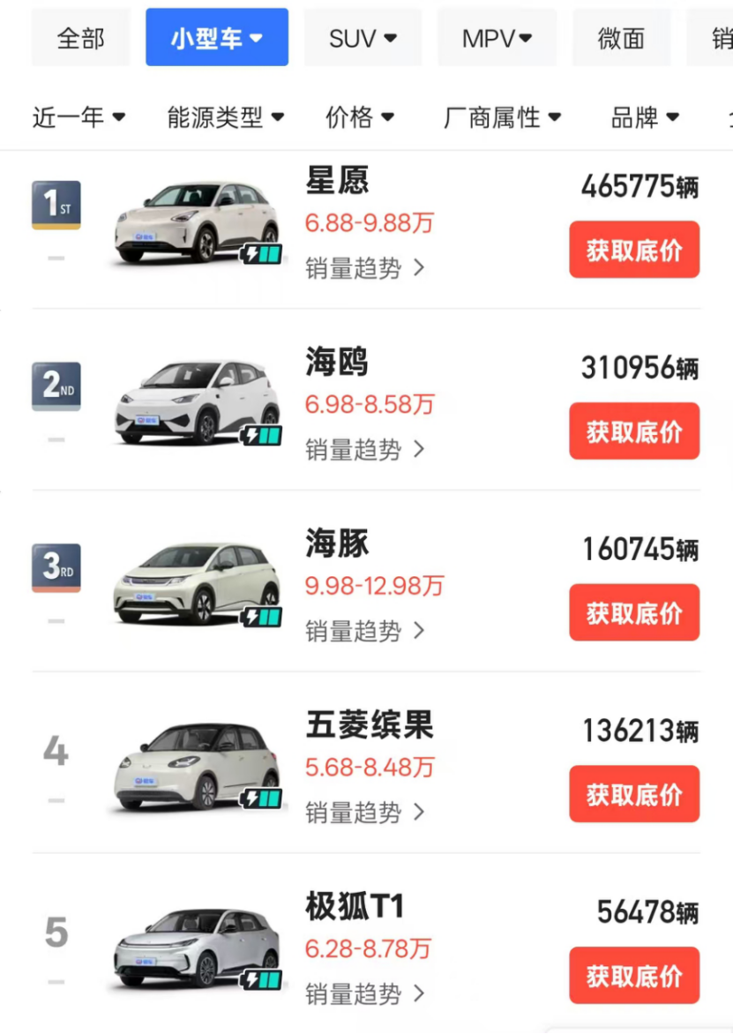Click the electric battery icon on 极狐T1

(x=261, y=979)
